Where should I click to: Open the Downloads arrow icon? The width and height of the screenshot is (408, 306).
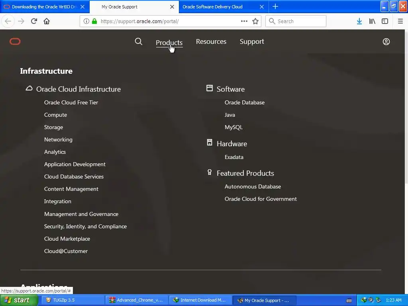[359, 22]
